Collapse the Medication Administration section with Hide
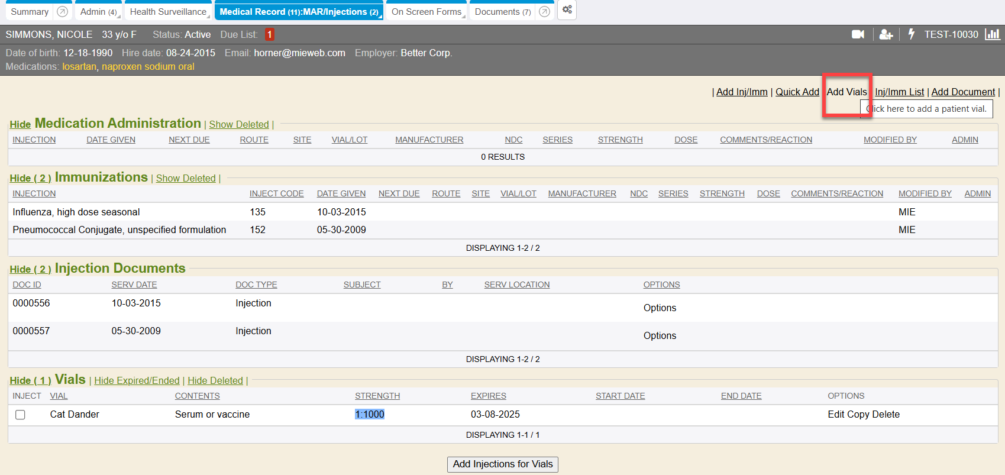Screen dimensions: 1005x475 pos(20,124)
